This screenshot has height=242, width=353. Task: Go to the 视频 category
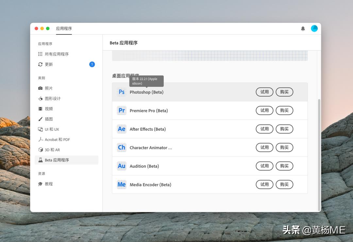click(x=49, y=109)
